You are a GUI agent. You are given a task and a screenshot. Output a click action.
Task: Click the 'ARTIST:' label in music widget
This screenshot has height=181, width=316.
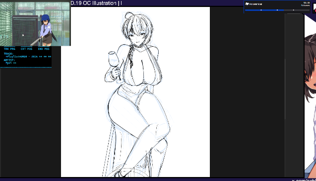click(9, 60)
